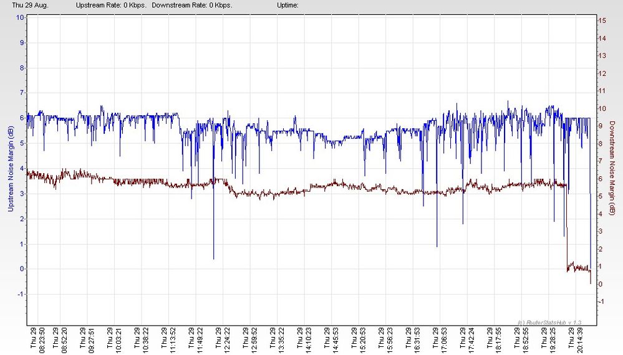This screenshot has width=623, height=355.
Task: Click tick value 6 on the Downstream axis
Action: (x=601, y=179)
